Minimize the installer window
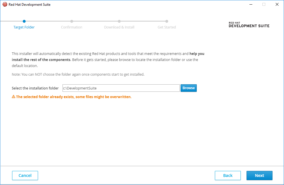Screen dimensions: 284x185 point(250,4)
